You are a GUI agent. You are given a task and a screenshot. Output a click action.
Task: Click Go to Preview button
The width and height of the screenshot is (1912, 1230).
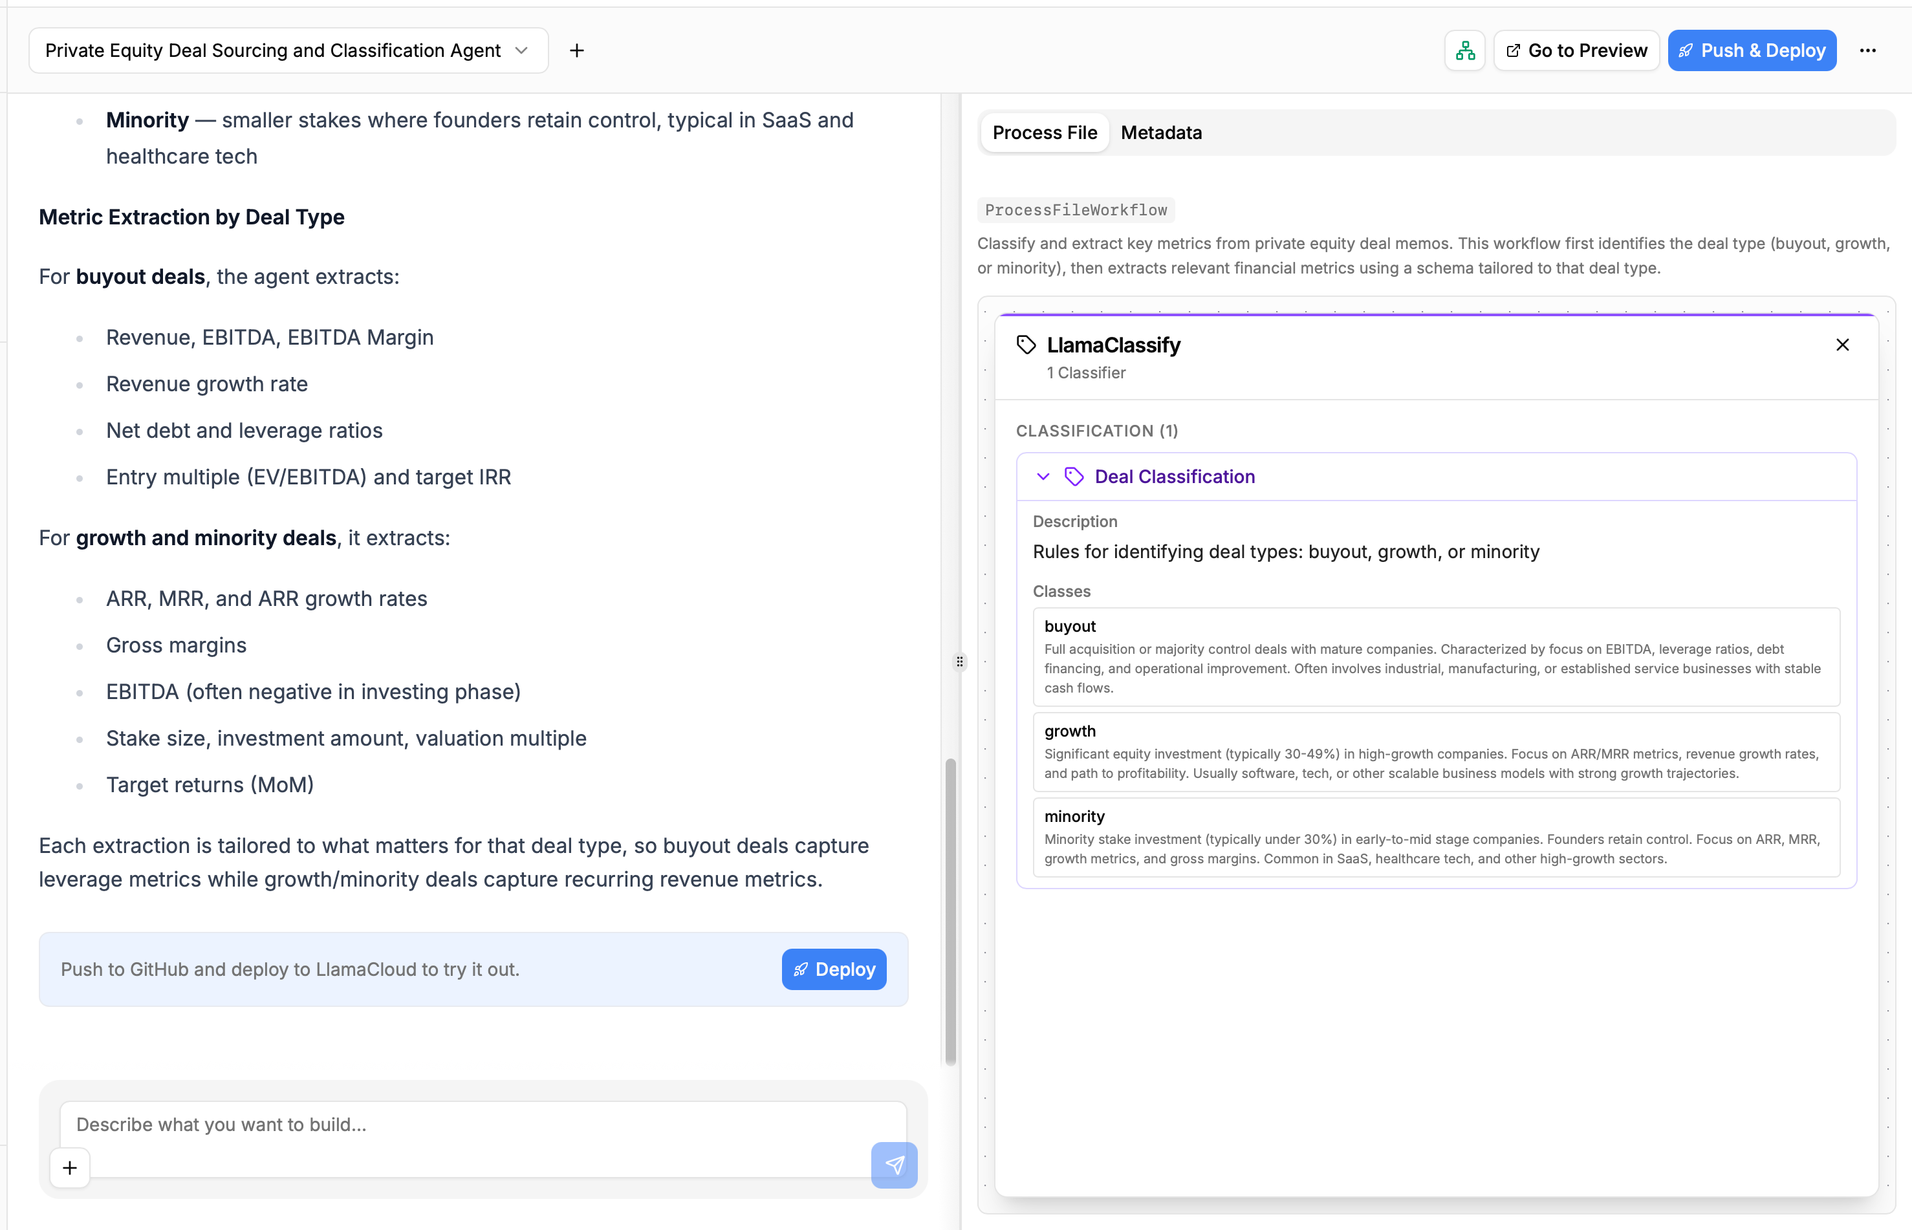point(1576,50)
